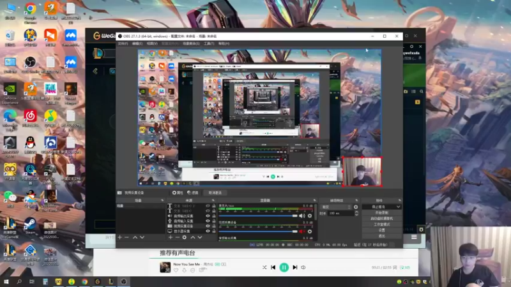The height and width of the screenshot is (287, 511).
Task: Add a new scene with plus icon
Action: click(x=119, y=237)
